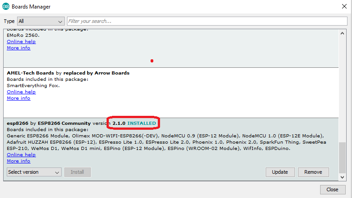Click the scrollbar down arrow

click(x=342, y=177)
